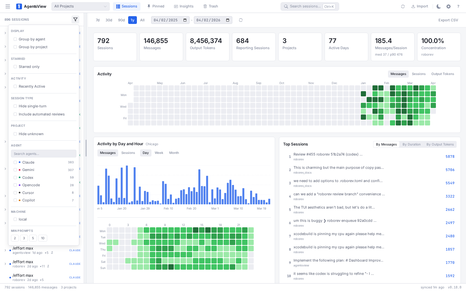Select the 30d time range button
The height and width of the screenshot is (291, 466).
tap(109, 20)
